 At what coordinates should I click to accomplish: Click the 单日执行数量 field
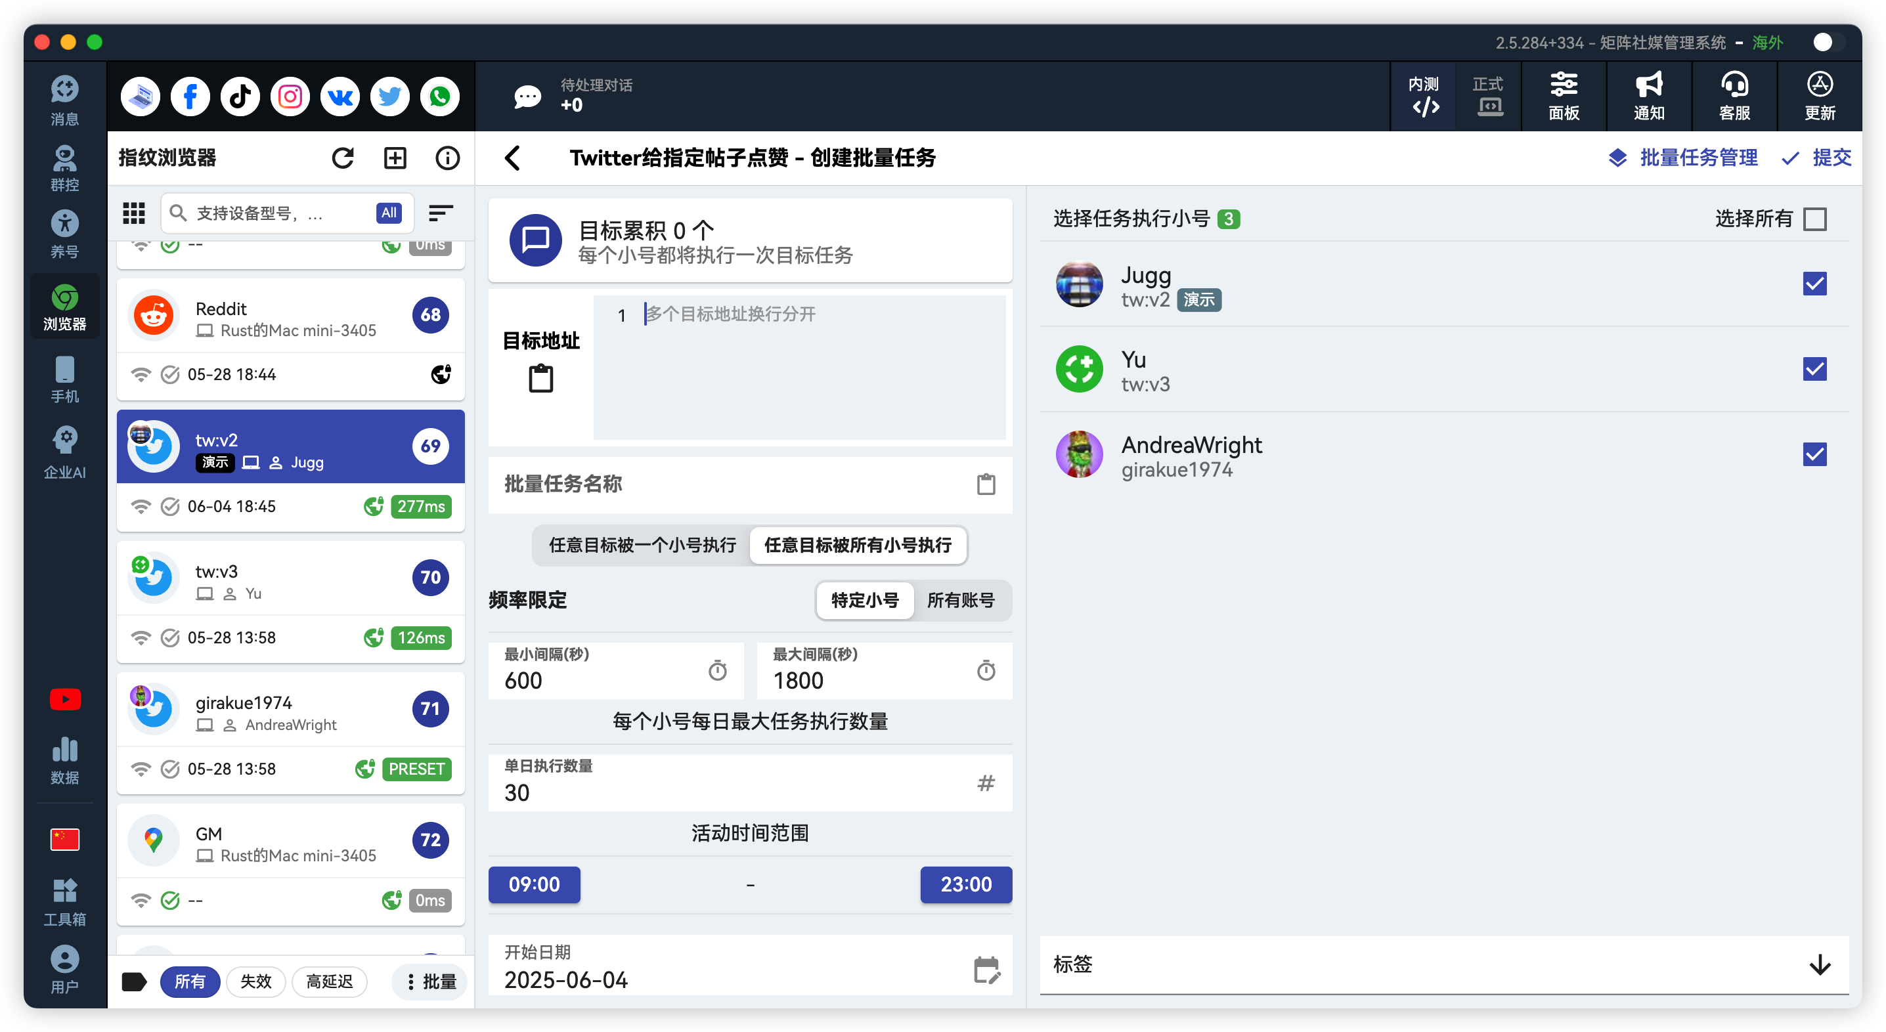tap(750, 783)
